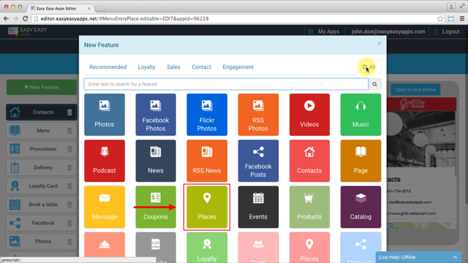Show all features with All tab
This screenshot has width=468, height=263.
(x=369, y=67)
